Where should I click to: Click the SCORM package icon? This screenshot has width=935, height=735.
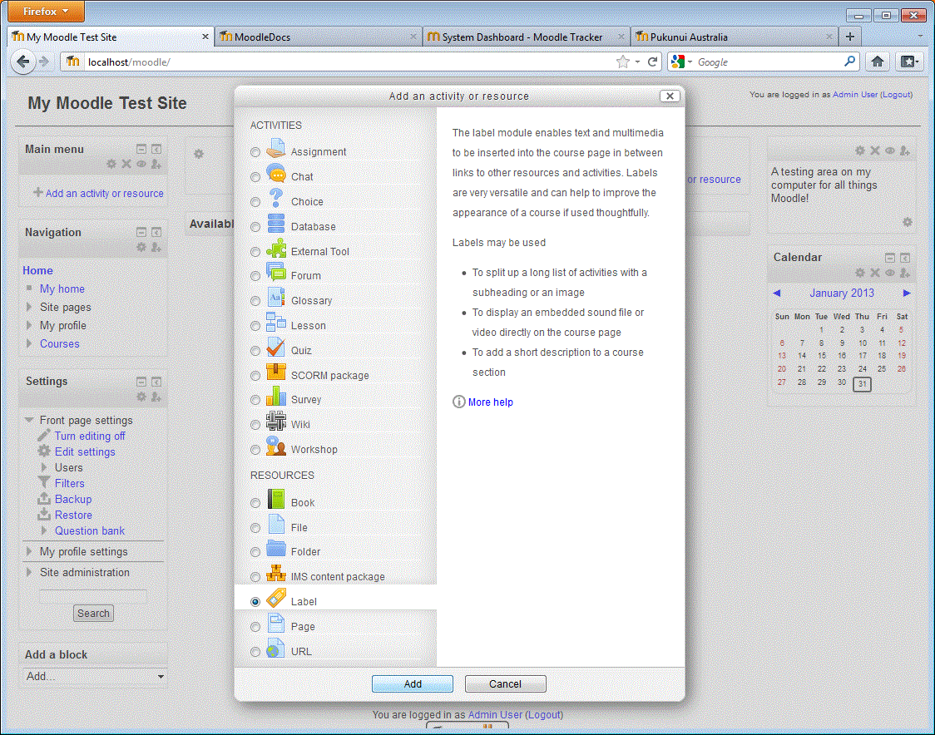pyautogui.click(x=275, y=372)
